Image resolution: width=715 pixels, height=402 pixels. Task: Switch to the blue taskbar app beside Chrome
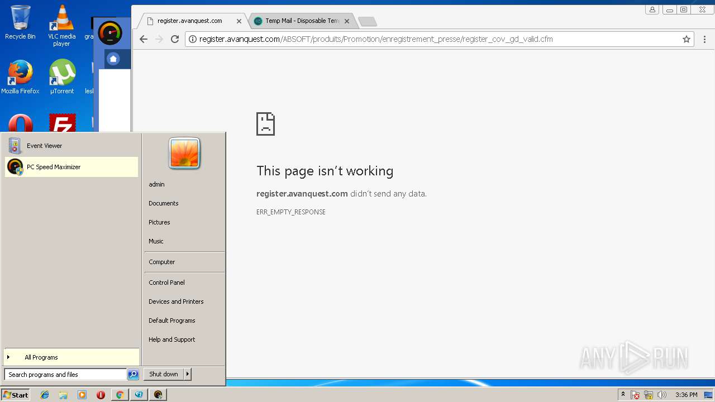(x=139, y=395)
